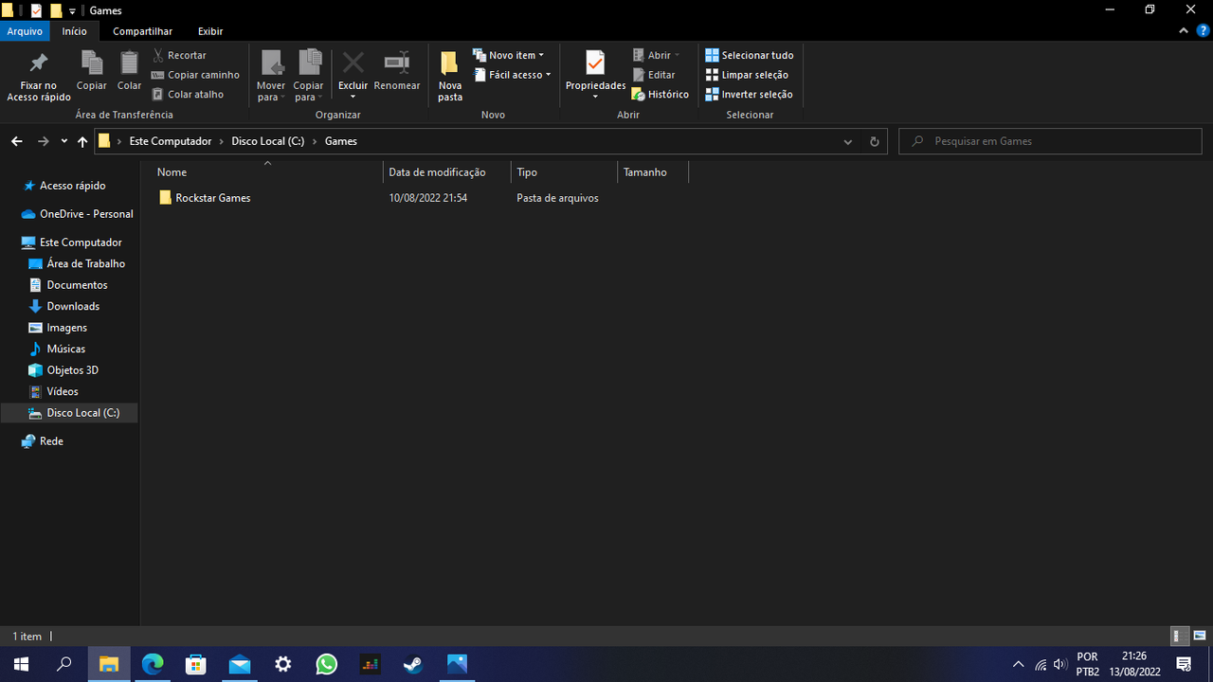Open the Propriedades ribbon button
This screenshot has height=682, width=1213.
pos(595,76)
